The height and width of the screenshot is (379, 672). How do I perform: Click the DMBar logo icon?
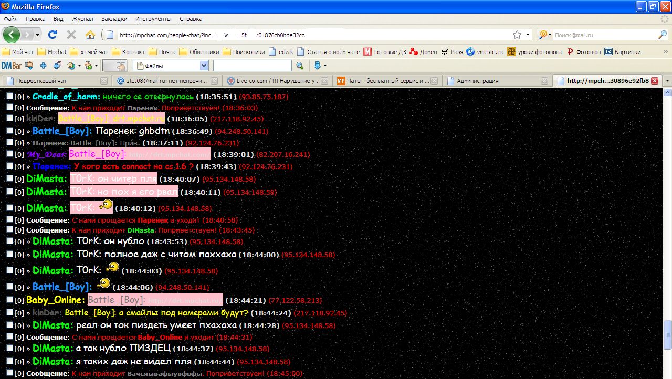[x=11, y=66]
